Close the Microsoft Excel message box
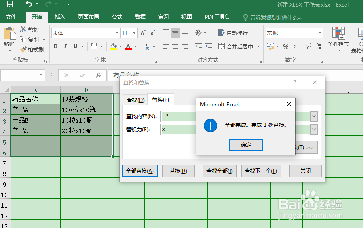The width and height of the screenshot is (363, 228). pyautogui.click(x=288, y=105)
